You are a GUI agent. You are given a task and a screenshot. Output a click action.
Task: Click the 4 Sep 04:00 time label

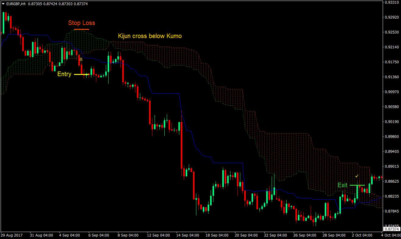(70, 235)
